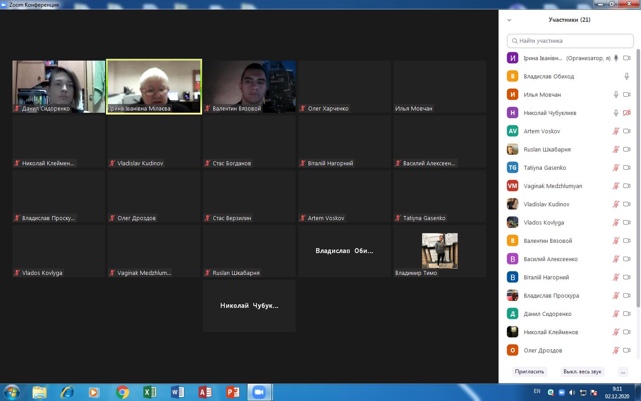The width and height of the screenshot is (641, 401).
Task: Click the camera icon next to Tatiyna Gasenko
Action: point(627,168)
